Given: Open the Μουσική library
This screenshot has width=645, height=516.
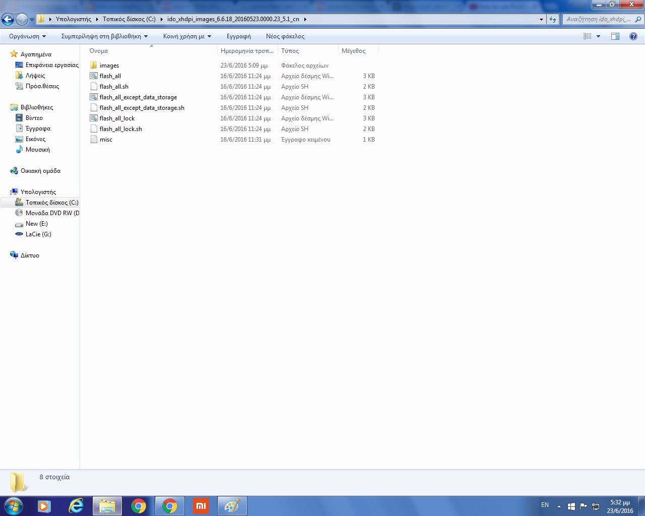Looking at the screenshot, I should [33, 150].
